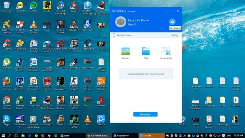This screenshot has height=138, width=245.
Task: Click the Pacanza's Phone avatar
Action: [121, 22]
